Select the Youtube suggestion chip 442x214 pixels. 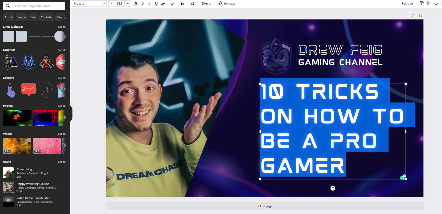coord(47,17)
